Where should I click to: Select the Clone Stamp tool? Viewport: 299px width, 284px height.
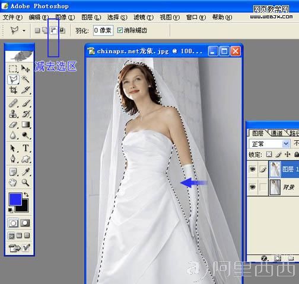pyautogui.click(x=13, y=114)
